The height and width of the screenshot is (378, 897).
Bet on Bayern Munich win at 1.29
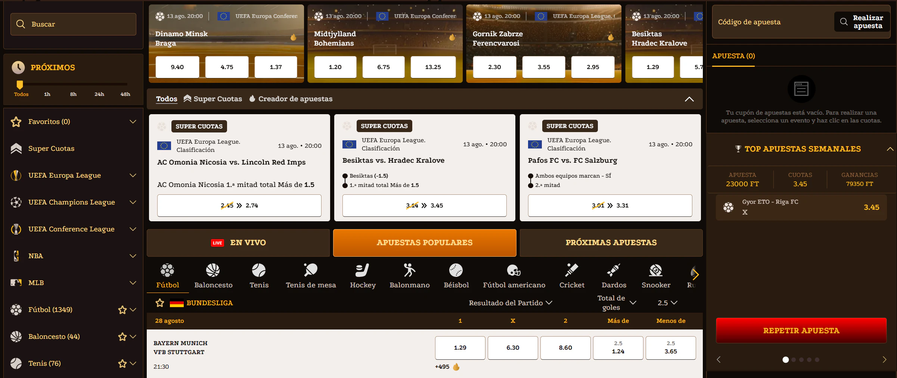tap(460, 348)
